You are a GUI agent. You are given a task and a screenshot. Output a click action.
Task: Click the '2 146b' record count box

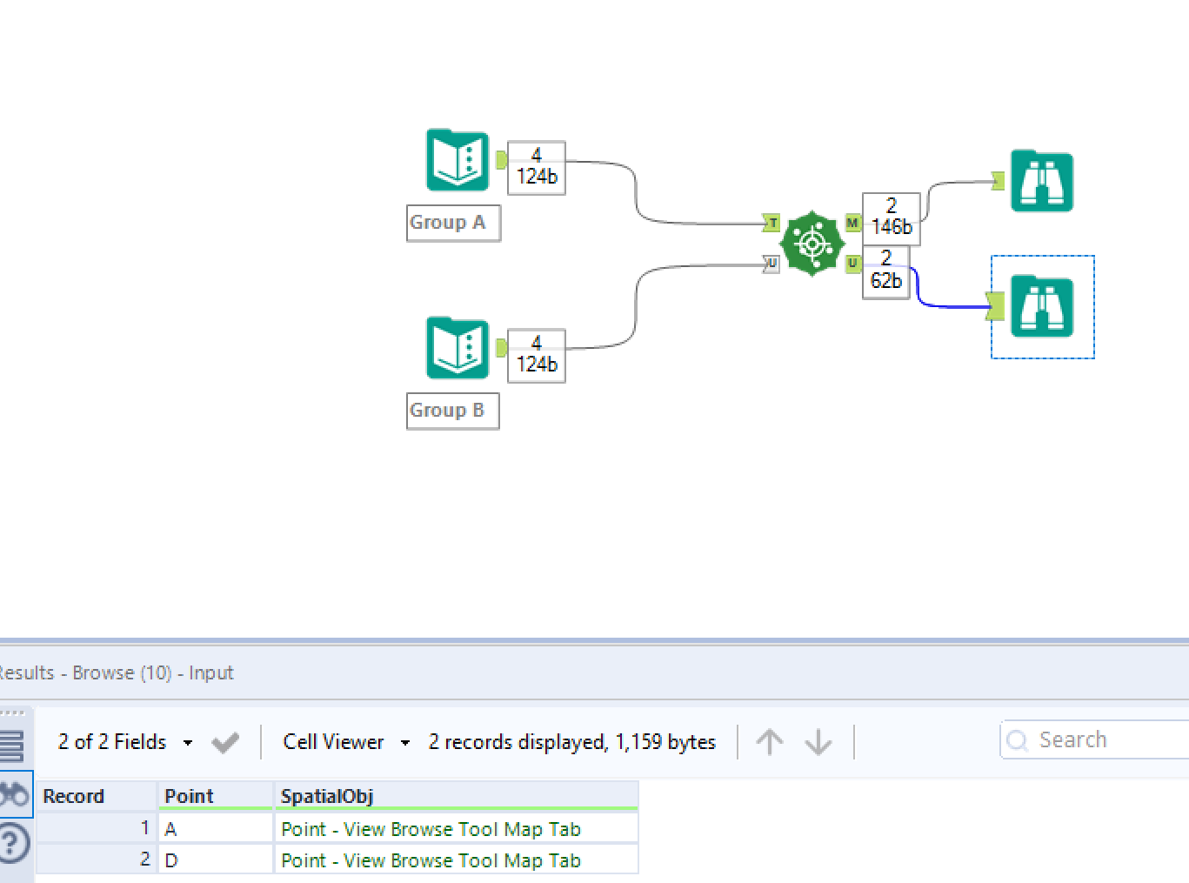(892, 218)
